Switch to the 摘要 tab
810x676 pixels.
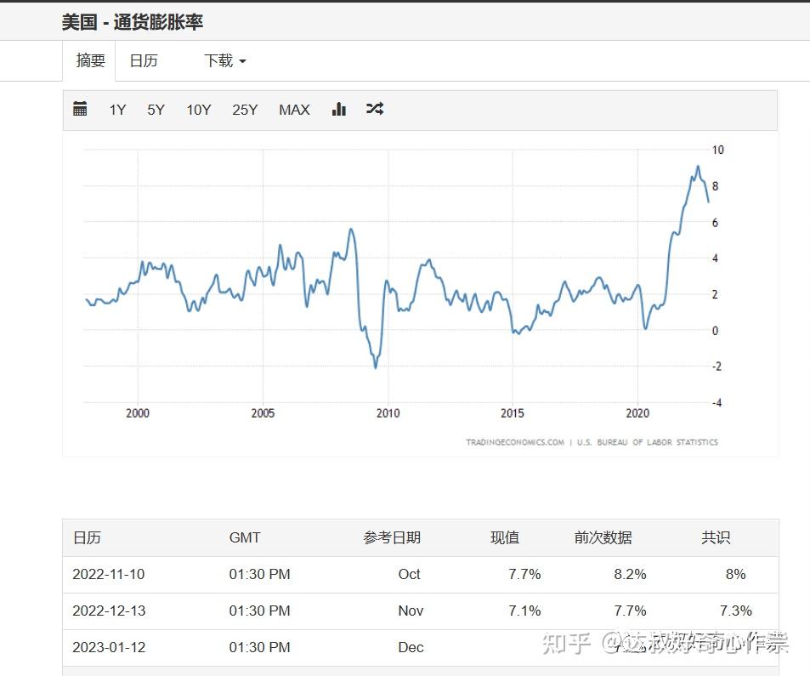point(90,60)
